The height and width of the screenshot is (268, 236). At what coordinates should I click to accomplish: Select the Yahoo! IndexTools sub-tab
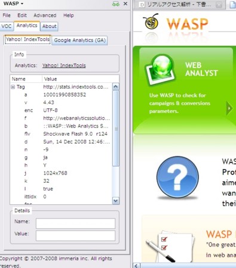[27, 39]
